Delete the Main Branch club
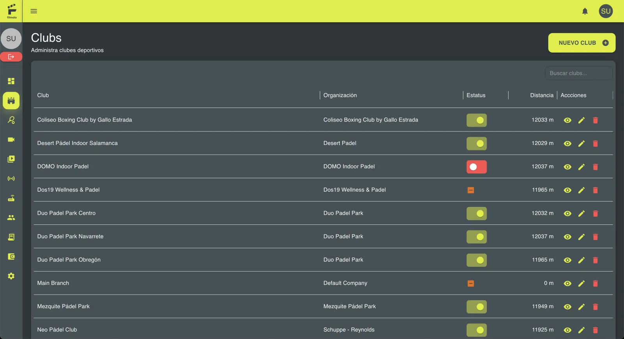Image resolution: width=624 pixels, height=339 pixels. (x=596, y=284)
